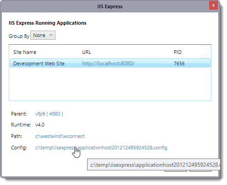The image size is (227, 185).
Task: Click the chevron arrow beside None
Action: click(x=51, y=35)
